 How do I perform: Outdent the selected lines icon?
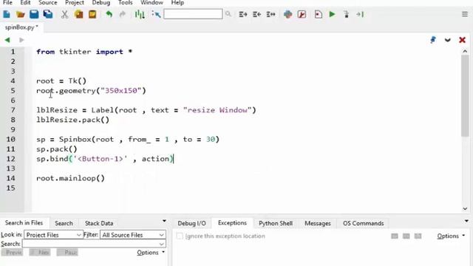click(256, 14)
